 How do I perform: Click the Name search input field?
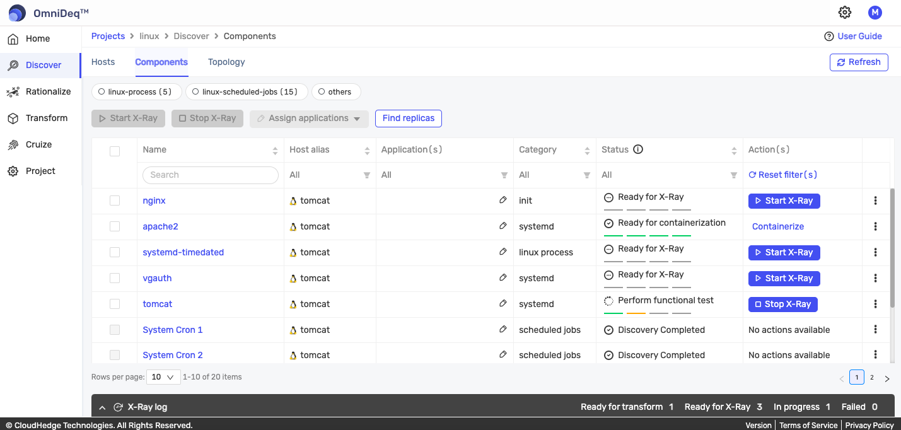[211, 175]
